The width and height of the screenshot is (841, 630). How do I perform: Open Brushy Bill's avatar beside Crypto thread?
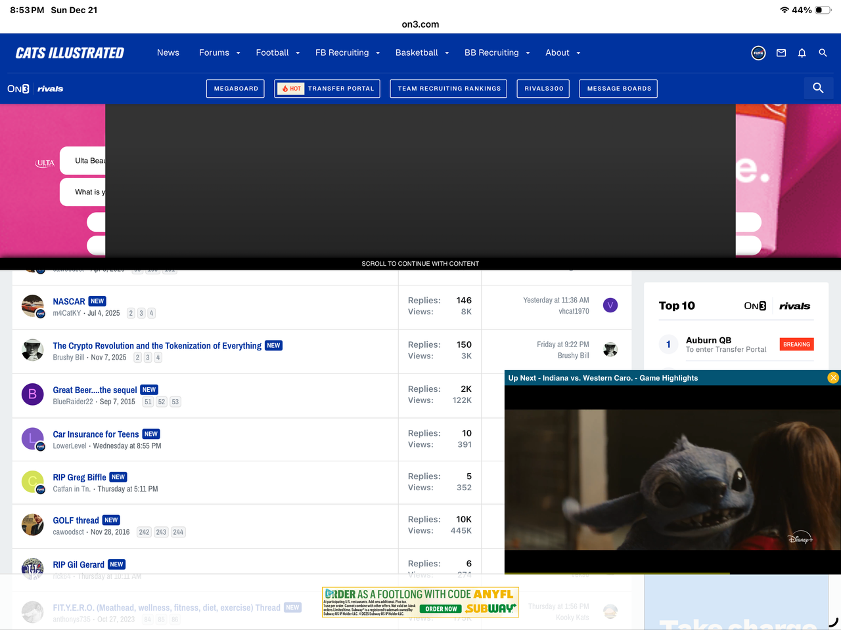tap(32, 350)
